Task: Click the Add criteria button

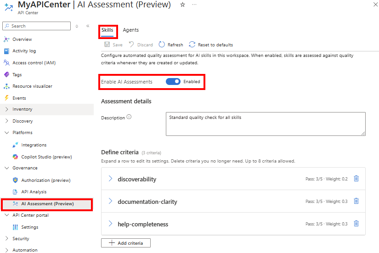Action: [126, 243]
